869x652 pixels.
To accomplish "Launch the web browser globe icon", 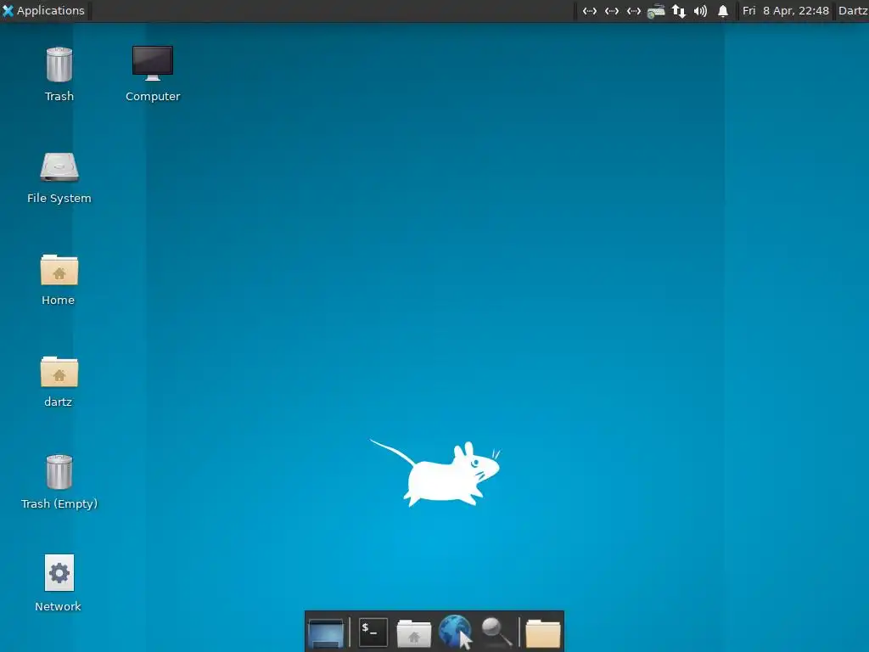I will [x=455, y=632].
